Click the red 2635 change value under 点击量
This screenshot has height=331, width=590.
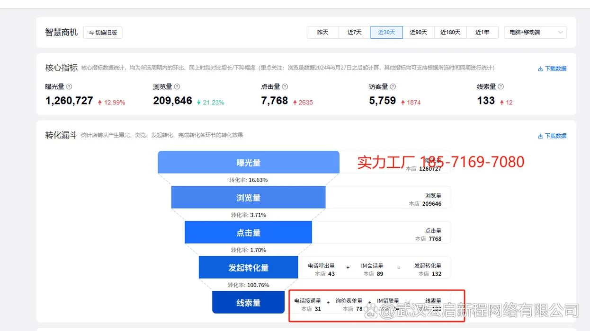[x=303, y=102]
